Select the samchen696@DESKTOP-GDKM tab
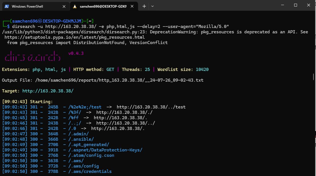 pyautogui.click(x=104, y=6)
